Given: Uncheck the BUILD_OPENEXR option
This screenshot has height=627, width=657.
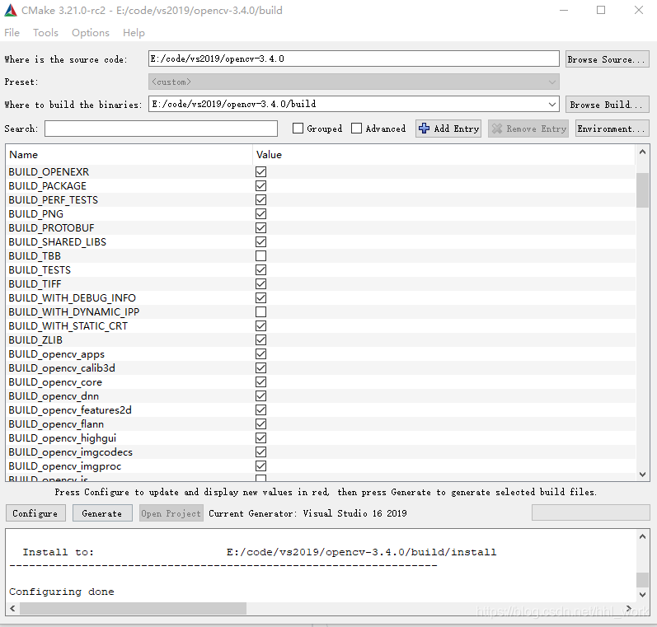Looking at the screenshot, I should [x=260, y=171].
